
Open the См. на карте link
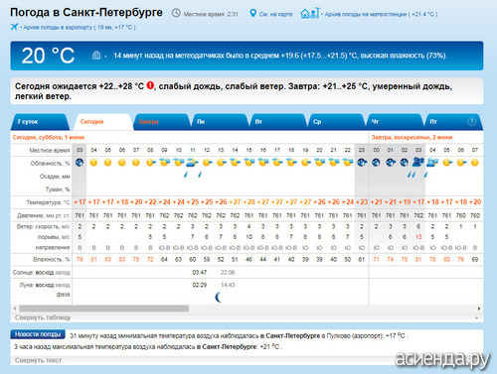275,14
